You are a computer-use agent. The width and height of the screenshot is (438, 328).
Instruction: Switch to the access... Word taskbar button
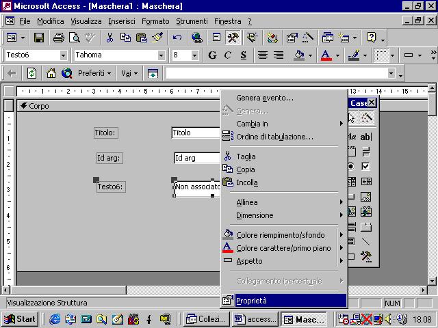point(255,319)
